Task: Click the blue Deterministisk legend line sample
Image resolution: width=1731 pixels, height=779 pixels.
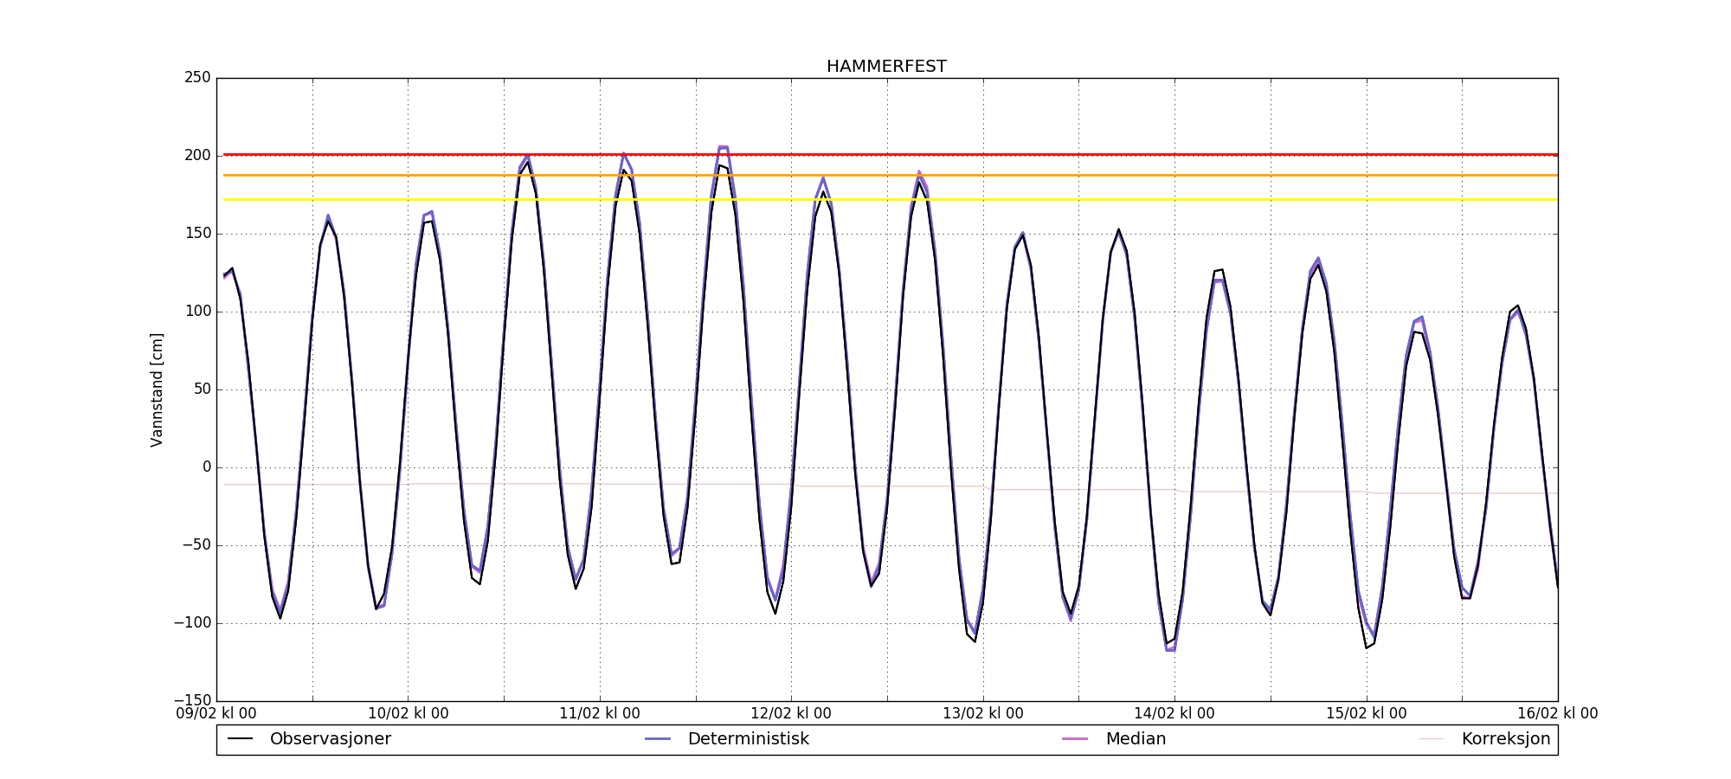Action: coord(658,739)
